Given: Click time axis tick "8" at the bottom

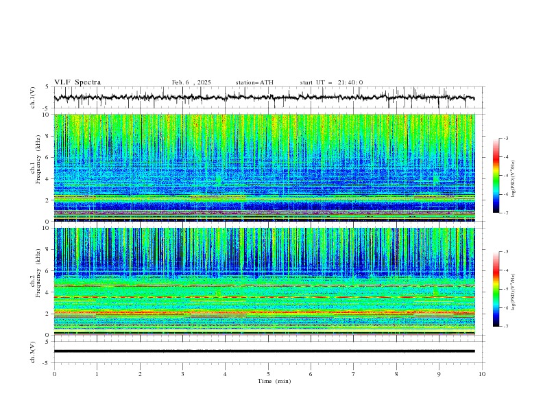Looking at the screenshot, I should coord(396,374).
